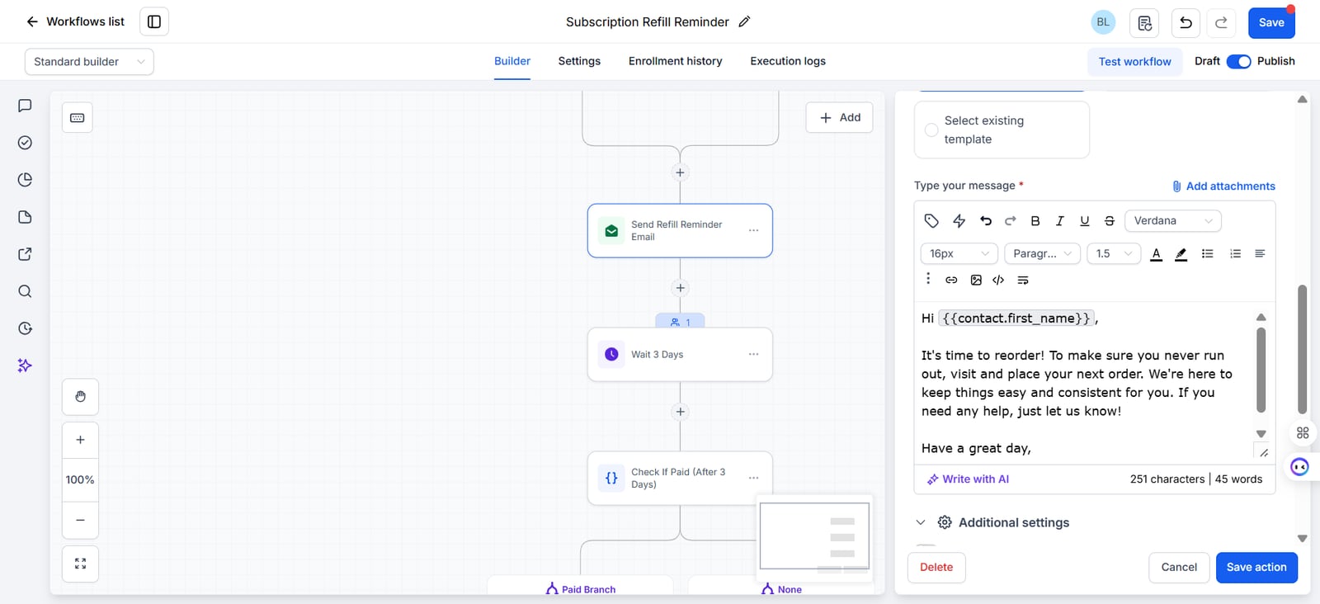Click Write with AI
The image size is (1320, 604).
tap(968, 479)
